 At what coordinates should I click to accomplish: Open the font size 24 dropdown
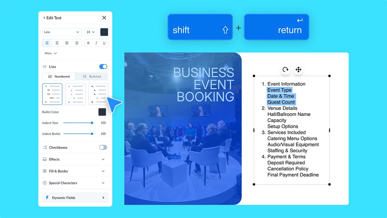[91, 32]
